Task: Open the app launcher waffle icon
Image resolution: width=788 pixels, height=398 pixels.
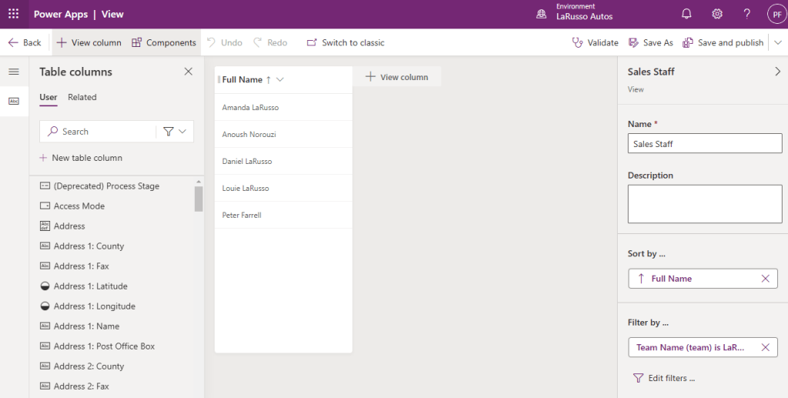Action: click(13, 14)
